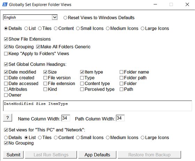The image size is (195, 161).
Task: Uncheck the Item type column
Action: [82, 72]
